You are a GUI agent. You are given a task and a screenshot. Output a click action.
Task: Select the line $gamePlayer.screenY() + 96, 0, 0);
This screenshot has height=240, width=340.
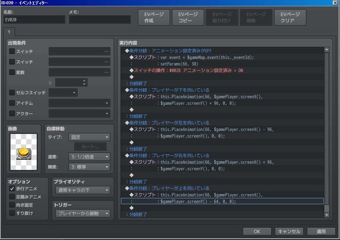click(222, 103)
